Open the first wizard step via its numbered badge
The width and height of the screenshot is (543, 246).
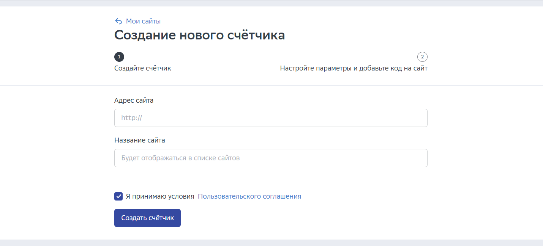coord(119,56)
